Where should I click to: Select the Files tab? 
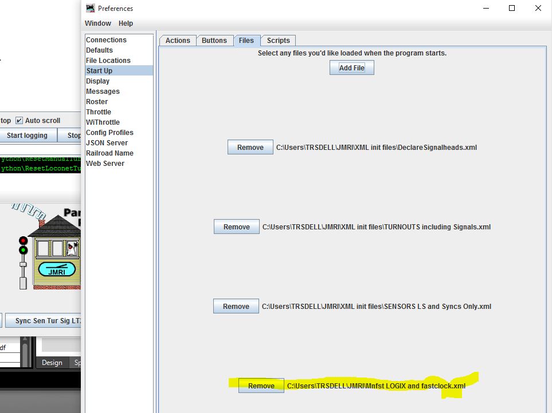coord(246,41)
